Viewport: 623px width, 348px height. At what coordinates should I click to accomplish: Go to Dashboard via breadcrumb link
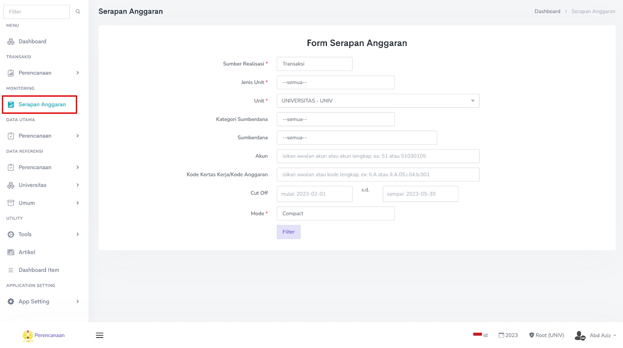[547, 11]
